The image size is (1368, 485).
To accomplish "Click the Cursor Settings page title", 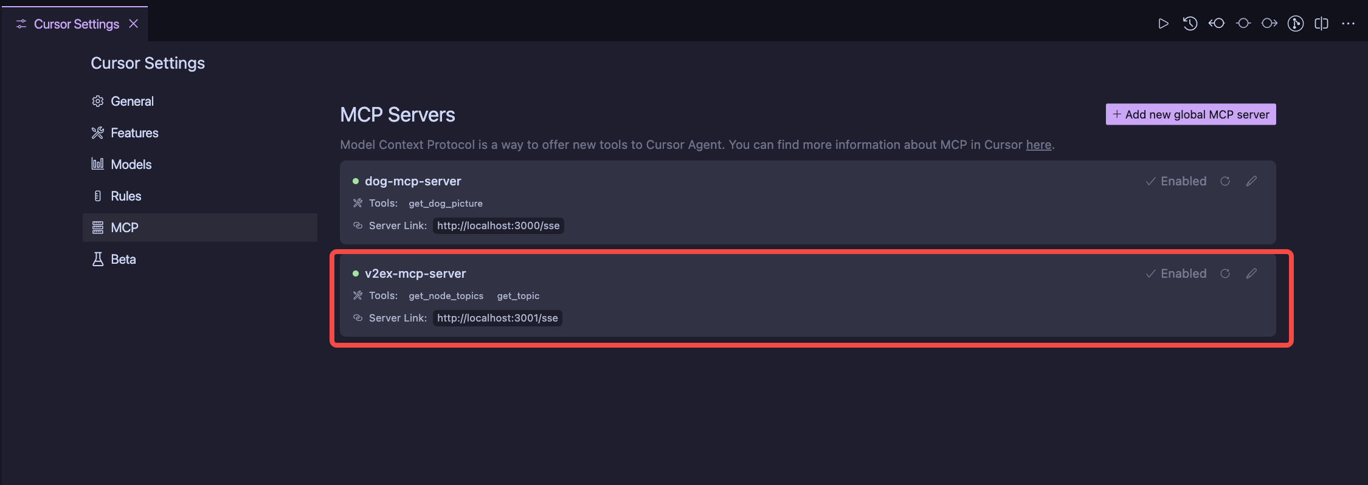I will click(x=148, y=63).
